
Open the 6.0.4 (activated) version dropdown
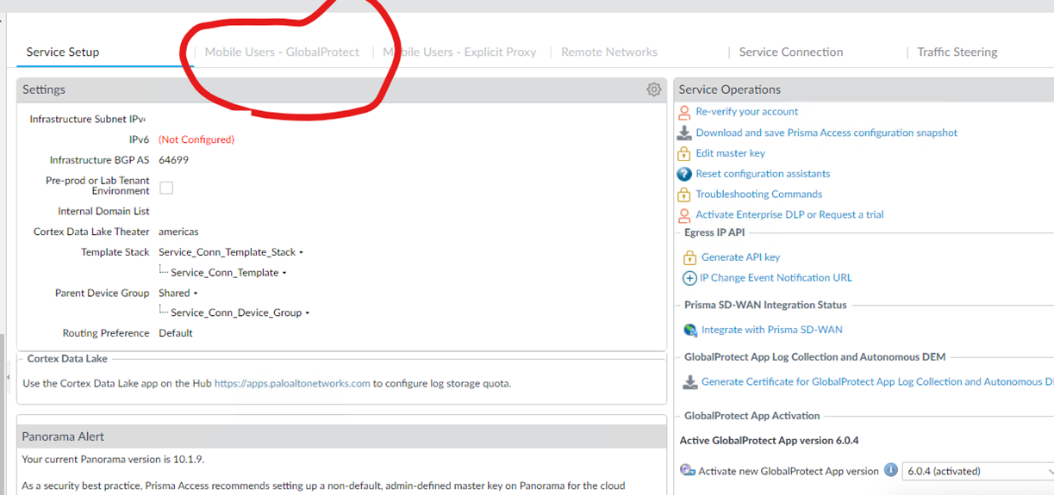click(x=977, y=471)
